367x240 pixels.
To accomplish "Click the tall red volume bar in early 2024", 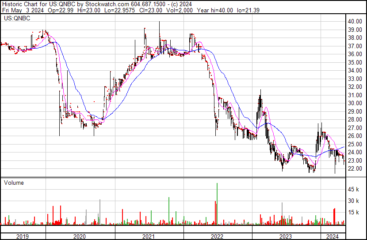I will pos(334,217).
